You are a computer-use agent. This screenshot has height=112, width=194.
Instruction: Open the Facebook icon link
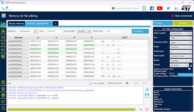coord(152,8)
